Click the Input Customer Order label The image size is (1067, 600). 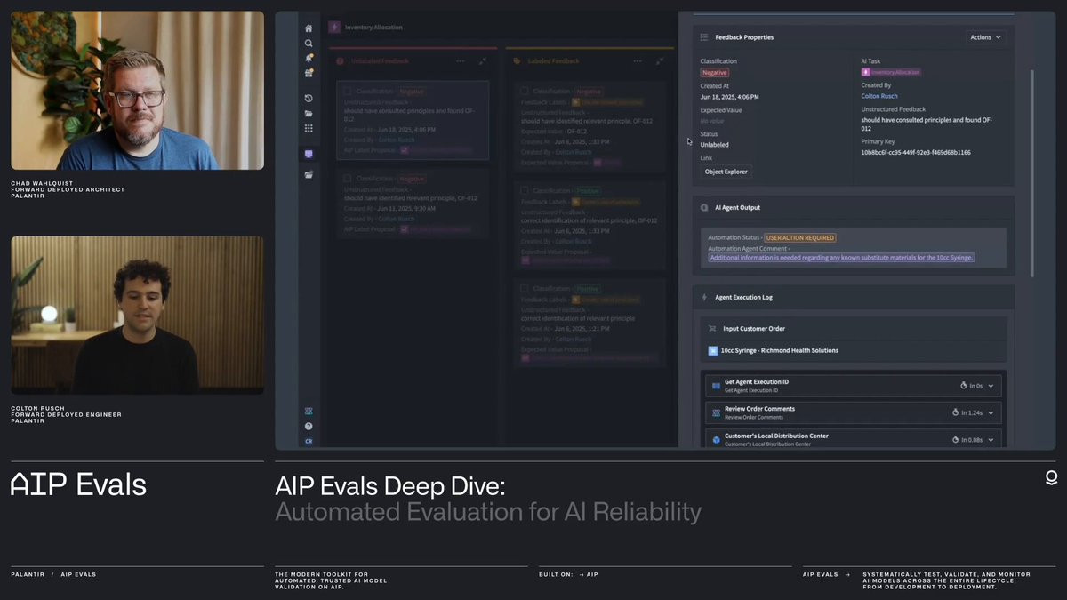click(754, 329)
